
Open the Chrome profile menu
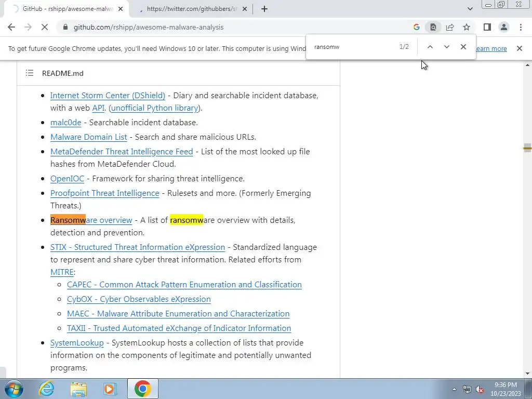tap(504, 27)
